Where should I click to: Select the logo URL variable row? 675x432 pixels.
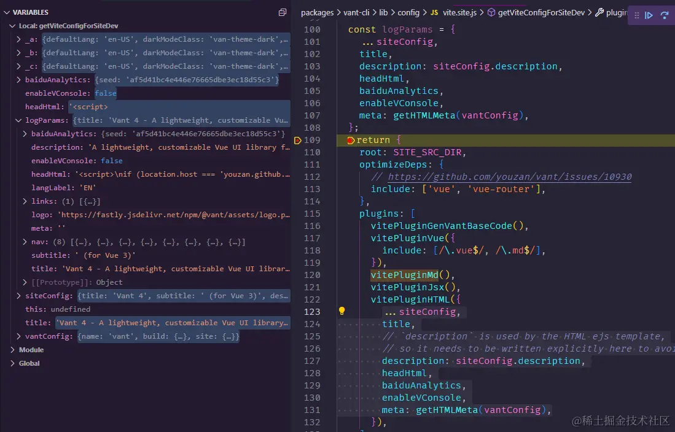145,215
